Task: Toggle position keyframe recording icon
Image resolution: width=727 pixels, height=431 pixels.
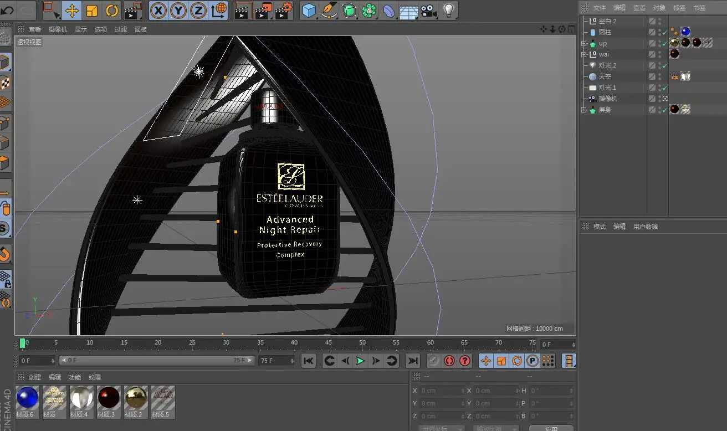Action: tap(486, 361)
